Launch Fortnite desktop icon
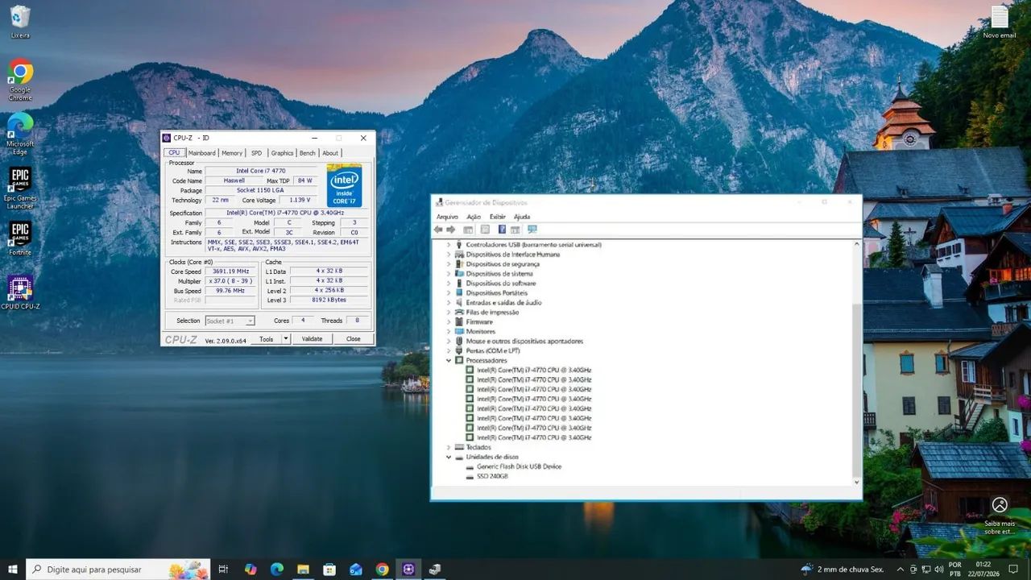1031x580 pixels. point(20,238)
